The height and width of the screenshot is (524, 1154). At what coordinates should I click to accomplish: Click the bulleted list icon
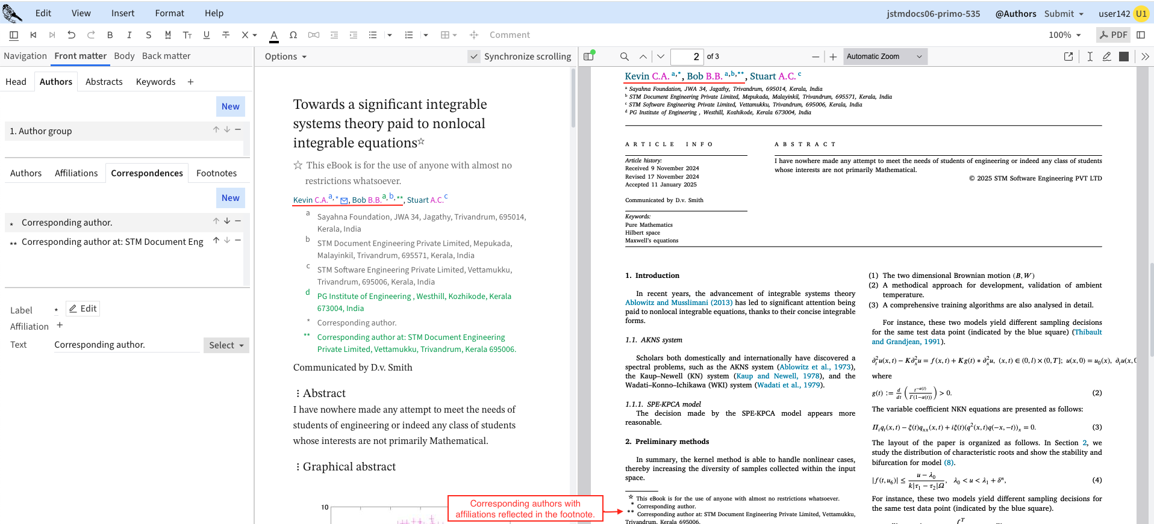pos(373,35)
